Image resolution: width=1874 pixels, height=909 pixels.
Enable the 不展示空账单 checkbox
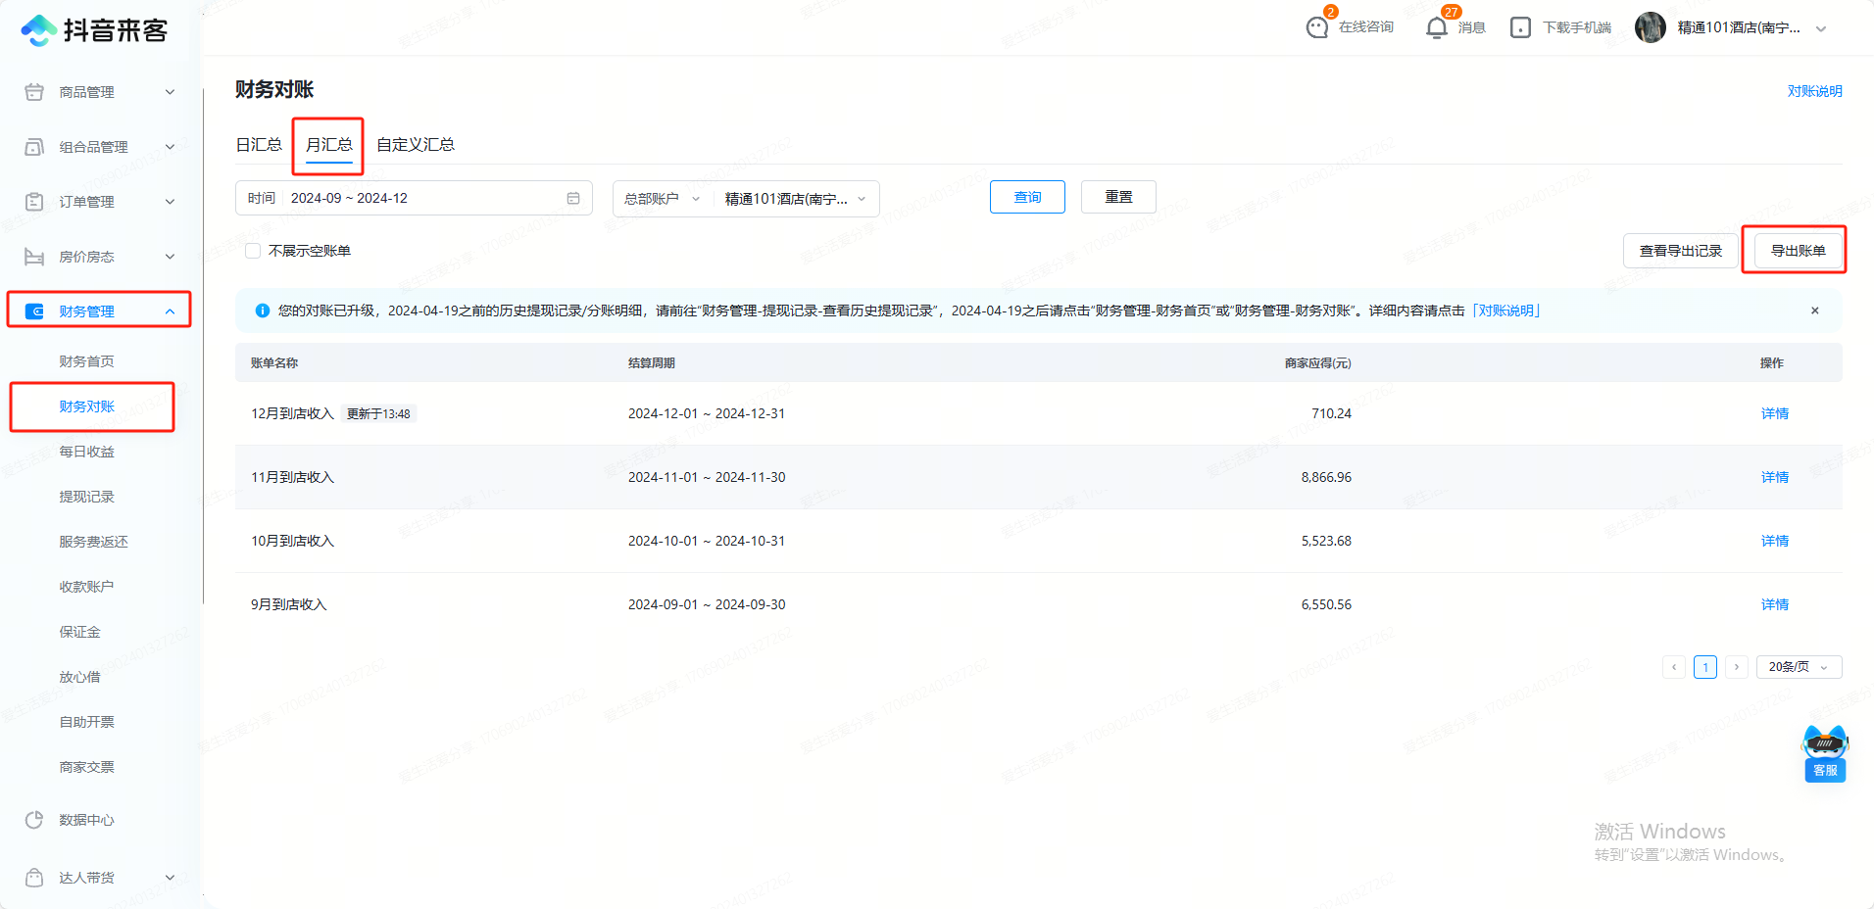pos(253,251)
